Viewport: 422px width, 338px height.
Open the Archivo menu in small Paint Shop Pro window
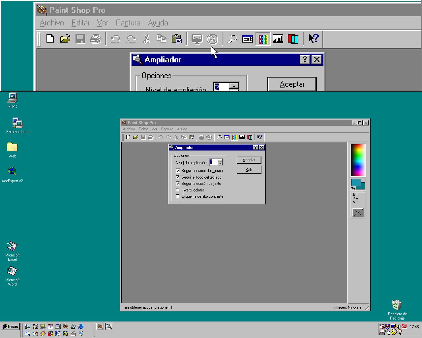(129, 129)
